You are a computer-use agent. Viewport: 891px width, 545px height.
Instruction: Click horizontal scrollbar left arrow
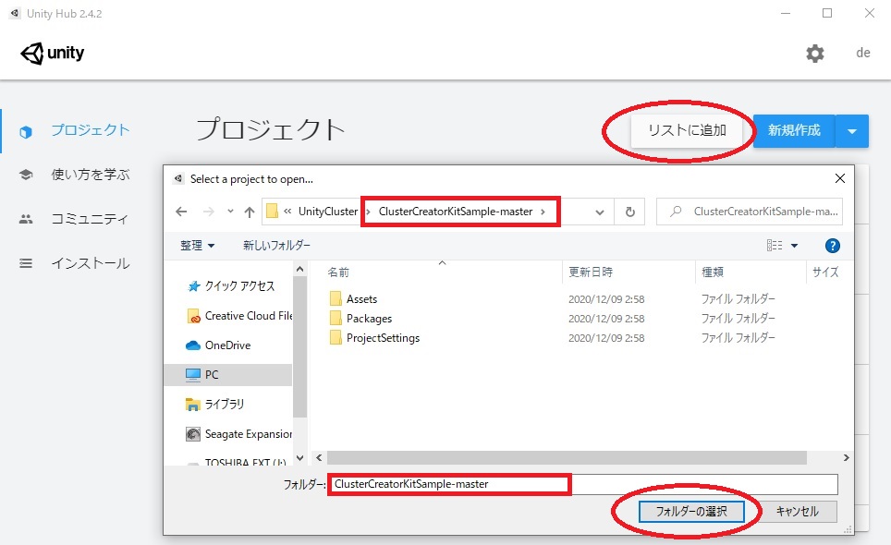[x=319, y=457]
